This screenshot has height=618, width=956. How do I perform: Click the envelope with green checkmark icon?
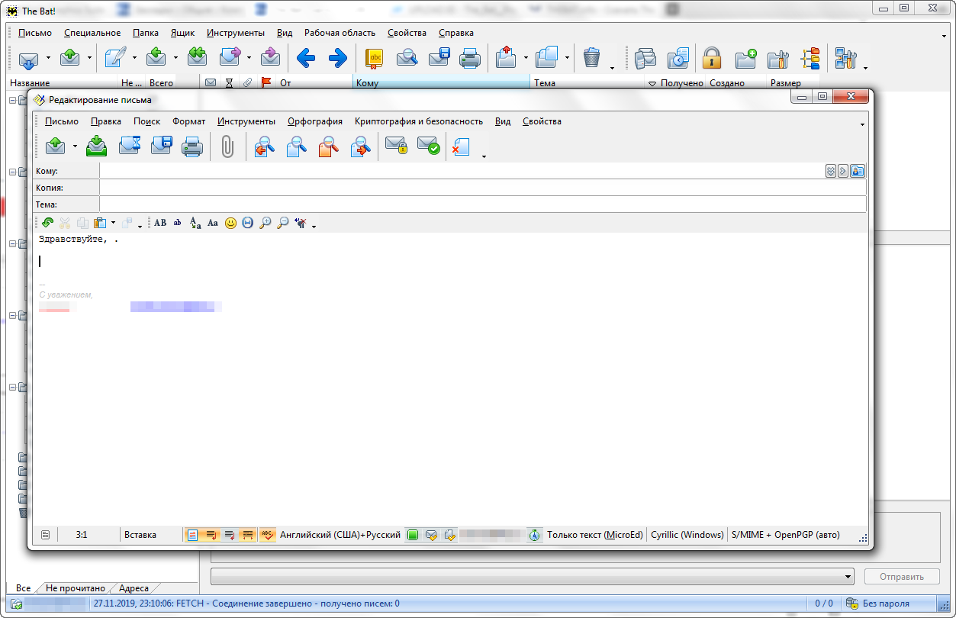pyautogui.click(x=427, y=146)
